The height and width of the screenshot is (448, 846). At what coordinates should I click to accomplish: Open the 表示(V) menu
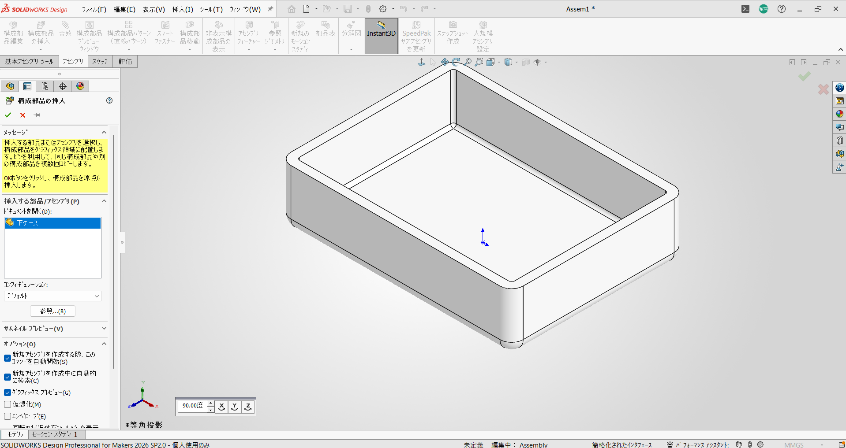click(153, 9)
